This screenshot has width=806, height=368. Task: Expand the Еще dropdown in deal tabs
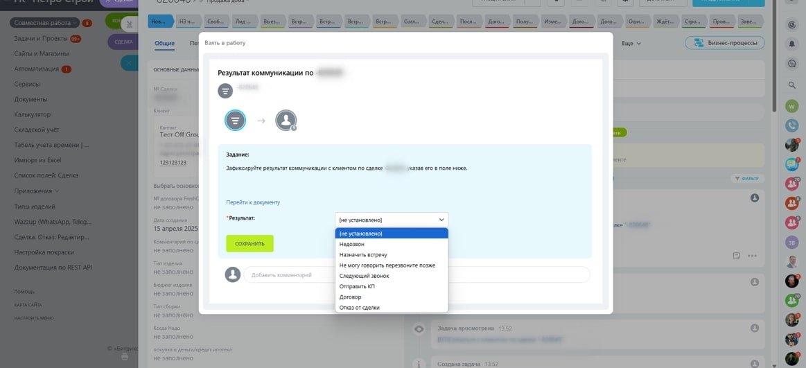[631, 44]
